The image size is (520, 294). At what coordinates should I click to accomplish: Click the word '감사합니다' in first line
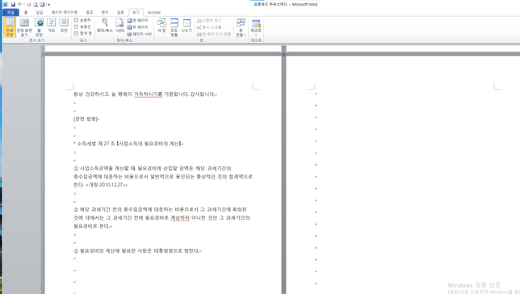pyautogui.click(x=202, y=94)
